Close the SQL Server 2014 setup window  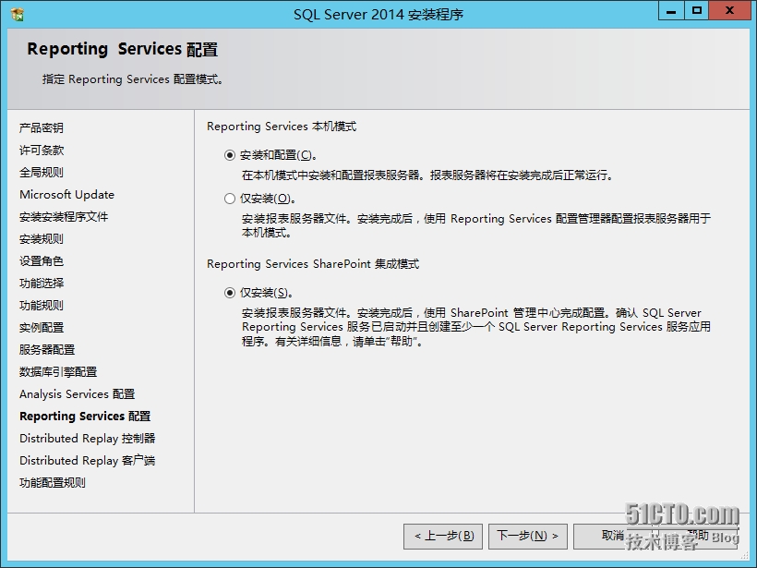[x=729, y=11]
